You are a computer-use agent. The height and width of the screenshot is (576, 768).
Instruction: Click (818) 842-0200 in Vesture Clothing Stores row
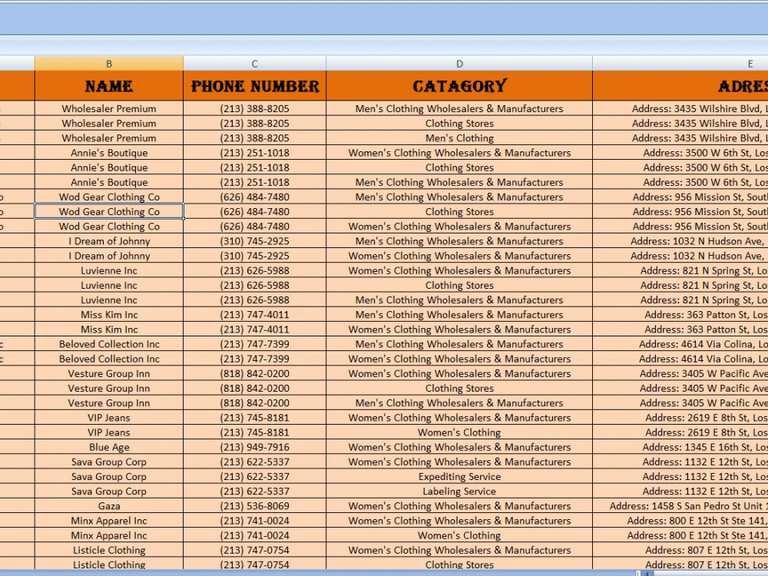click(255, 389)
